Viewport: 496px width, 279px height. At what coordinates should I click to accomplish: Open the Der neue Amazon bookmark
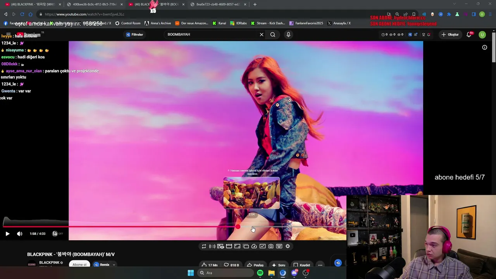192,23
